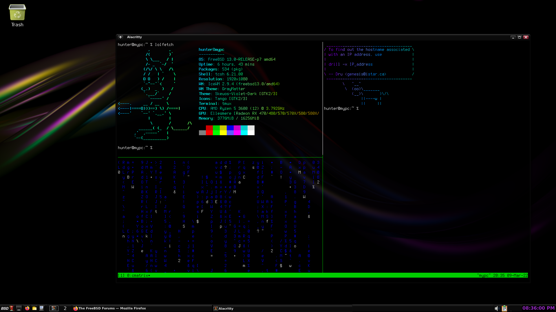Click the tmux status mypc 20:35 09-Mar-22
The width and height of the screenshot is (556, 312).
coord(502,275)
